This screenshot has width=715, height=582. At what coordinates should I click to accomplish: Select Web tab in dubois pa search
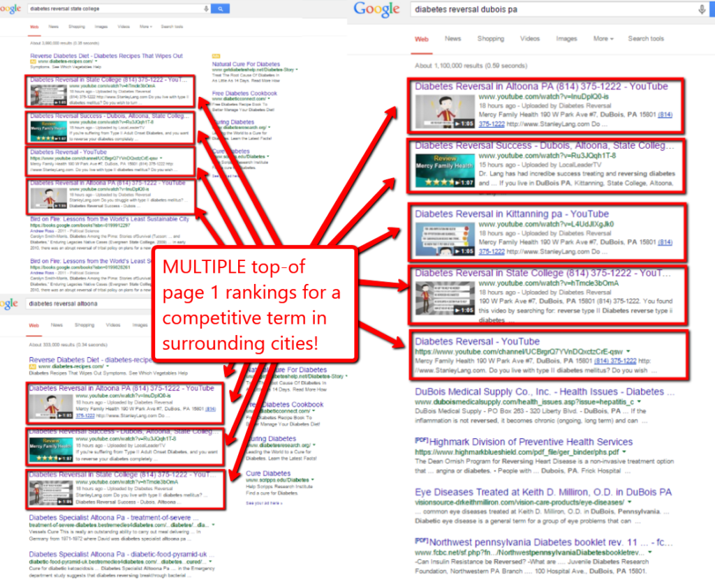point(421,39)
